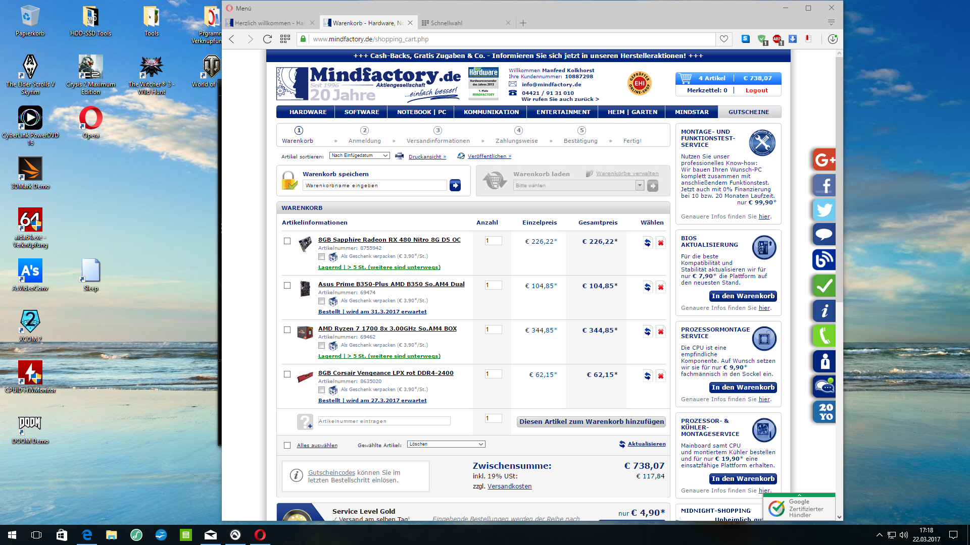Image resolution: width=970 pixels, height=545 pixels.
Task: Open the Opera tab menu icon
Action: 831,23
